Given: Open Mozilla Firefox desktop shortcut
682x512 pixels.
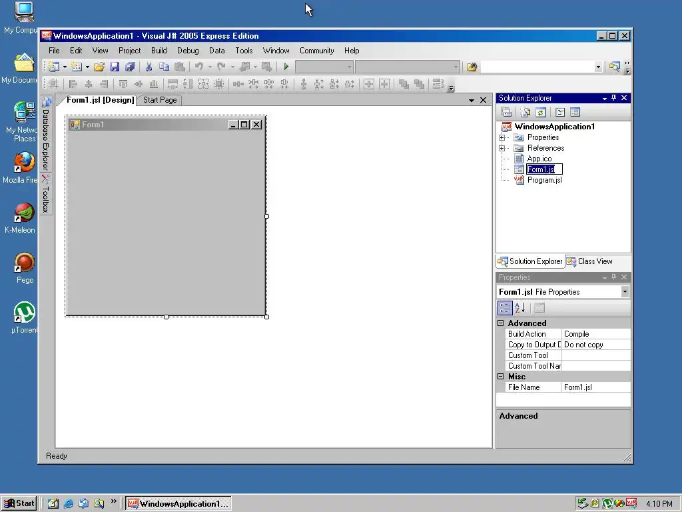Looking at the screenshot, I should [20, 167].
